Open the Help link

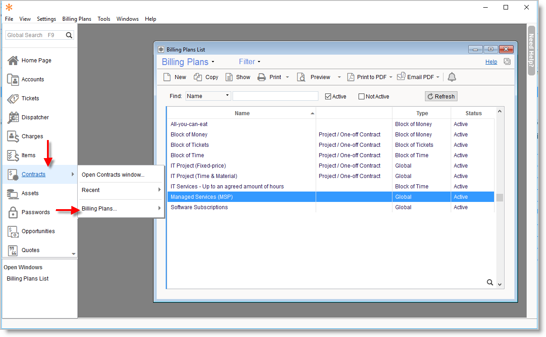tap(491, 62)
